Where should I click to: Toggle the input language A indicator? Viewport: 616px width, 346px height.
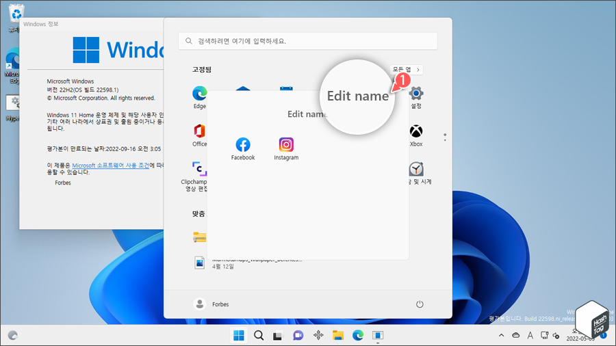tap(530, 336)
